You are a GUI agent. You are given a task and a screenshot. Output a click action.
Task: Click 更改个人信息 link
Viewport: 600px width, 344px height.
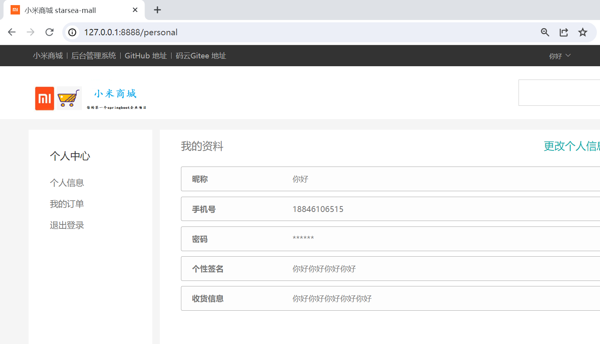(572, 146)
